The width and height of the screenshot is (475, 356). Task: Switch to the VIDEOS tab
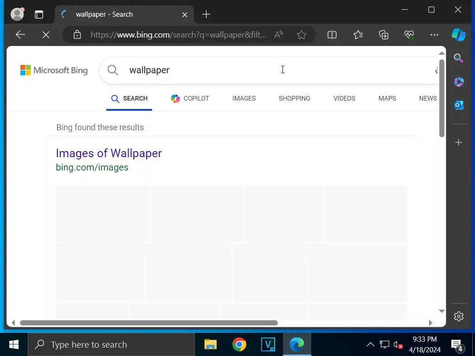point(344,98)
